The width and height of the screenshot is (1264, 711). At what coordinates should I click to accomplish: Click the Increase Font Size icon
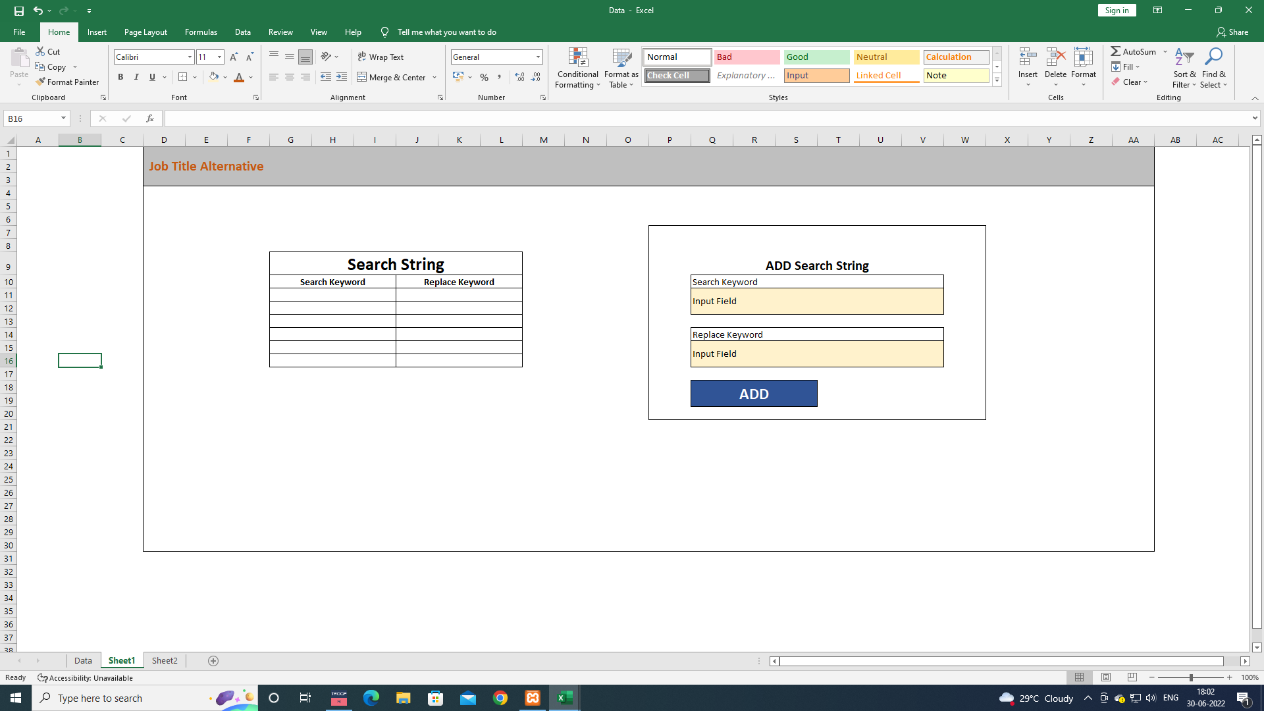coord(234,57)
